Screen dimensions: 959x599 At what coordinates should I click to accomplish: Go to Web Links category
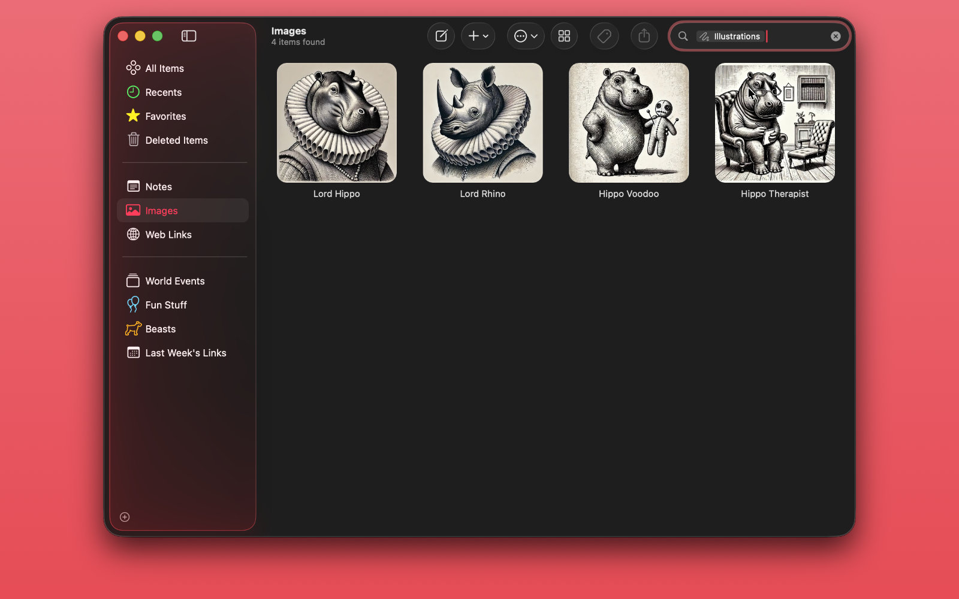(x=168, y=235)
